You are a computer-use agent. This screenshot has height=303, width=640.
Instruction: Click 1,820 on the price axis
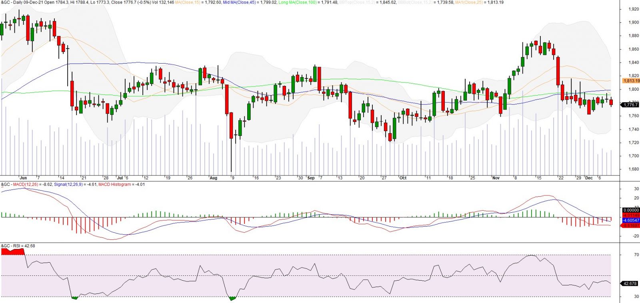point(634,76)
